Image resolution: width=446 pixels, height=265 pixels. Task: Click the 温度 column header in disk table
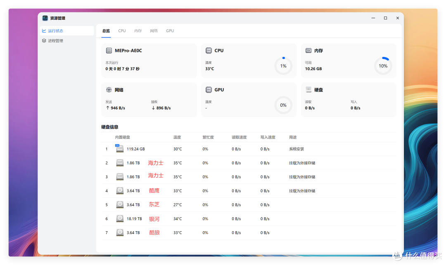[177, 137]
